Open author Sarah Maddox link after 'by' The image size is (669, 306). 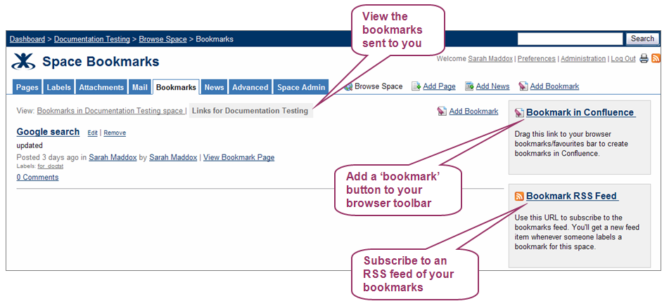173,157
